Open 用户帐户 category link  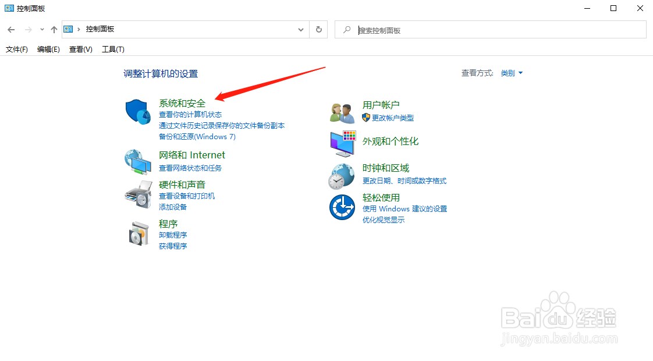(381, 105)
